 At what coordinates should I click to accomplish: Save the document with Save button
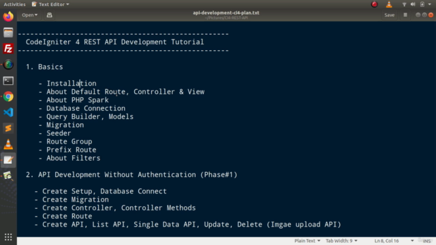(389, 15)
